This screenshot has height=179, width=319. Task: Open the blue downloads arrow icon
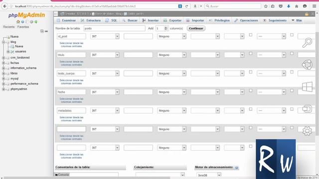tap(289, 6)
